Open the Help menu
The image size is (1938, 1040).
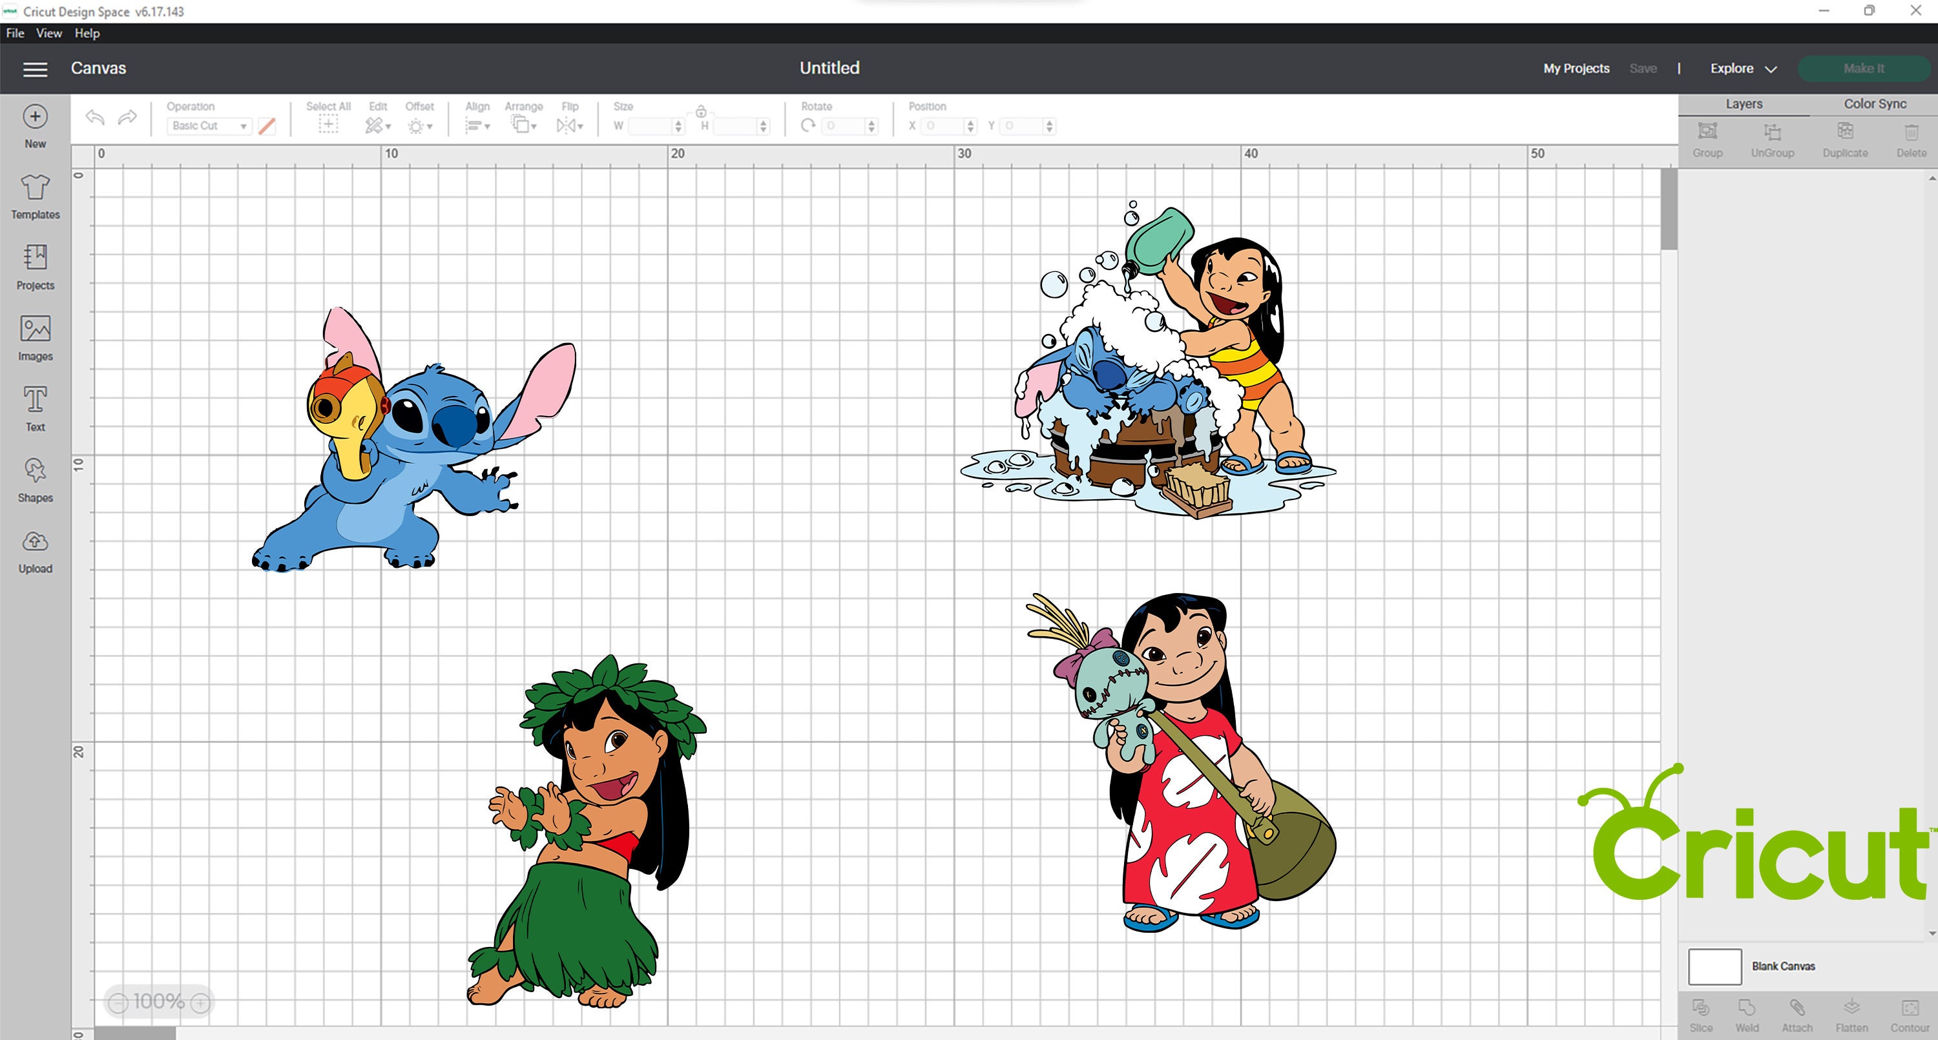point(87,33)
